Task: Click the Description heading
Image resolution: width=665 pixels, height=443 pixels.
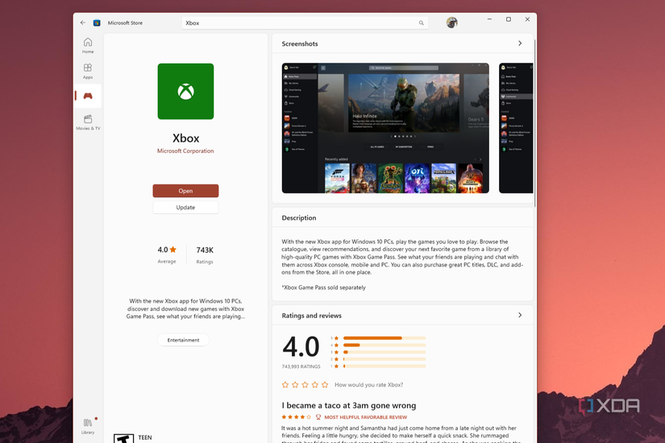Action: coord(299,218)
